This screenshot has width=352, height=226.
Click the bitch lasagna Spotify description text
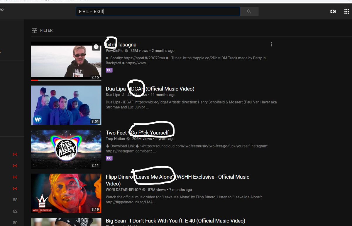point(186,61)
